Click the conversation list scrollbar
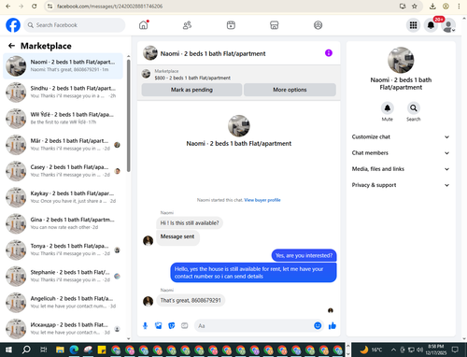 pyautogui.click(x=129, y=115)
